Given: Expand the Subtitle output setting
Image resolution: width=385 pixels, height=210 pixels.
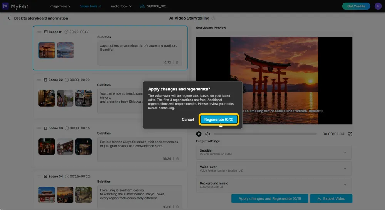Looking at the screenshot, I should click(x=274, y=152).
